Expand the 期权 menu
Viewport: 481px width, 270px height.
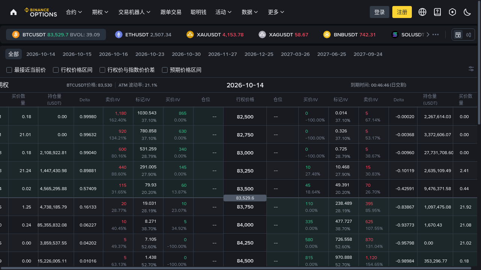(100, 12)
